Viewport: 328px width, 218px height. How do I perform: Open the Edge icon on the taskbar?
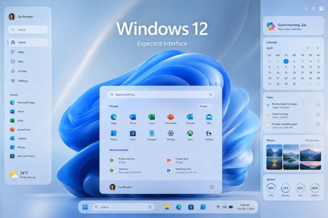[179, 207]
